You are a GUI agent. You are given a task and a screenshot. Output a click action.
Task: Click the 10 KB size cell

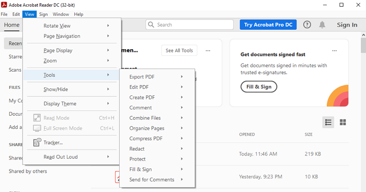[x=311, y=177]
